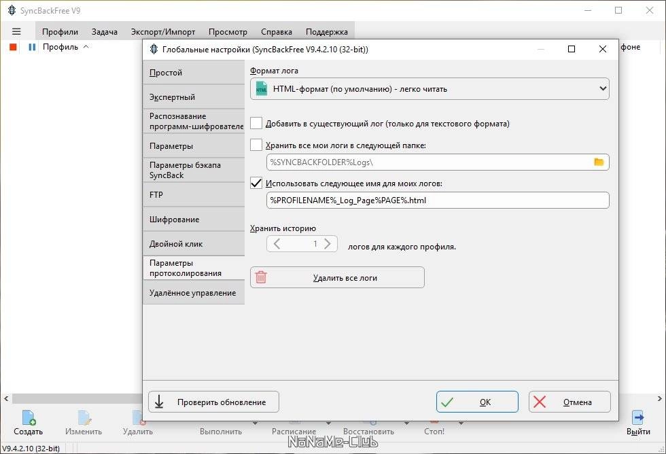The image size is (666, 454).
Task: Click the HTML file icon in format dropdown
Action: (x=261, y=89)
